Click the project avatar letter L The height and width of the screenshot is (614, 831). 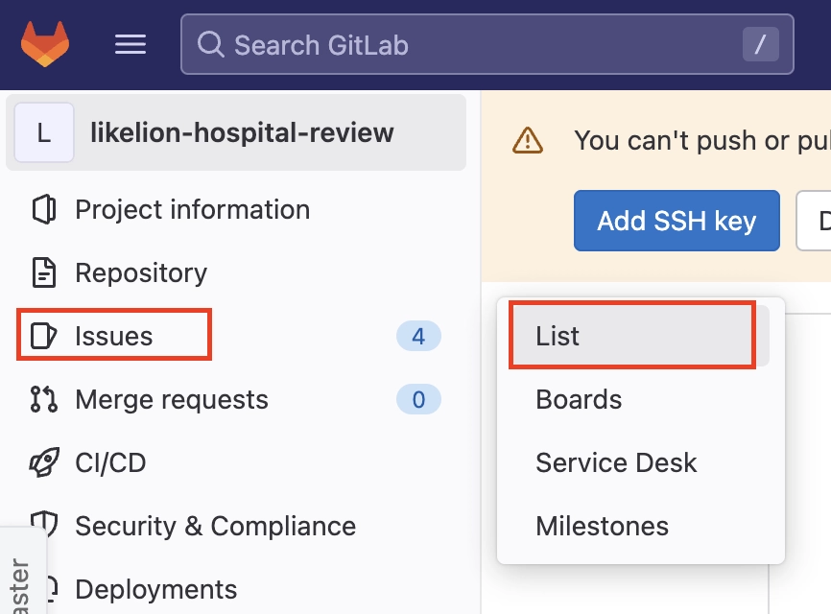pyautogui.click(x=44, y=132)
